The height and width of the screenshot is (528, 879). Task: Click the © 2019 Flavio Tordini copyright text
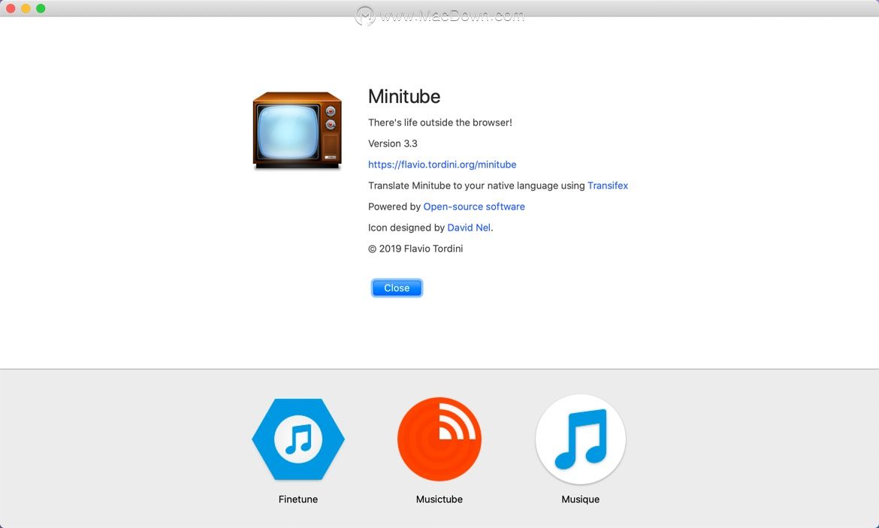(415, 249)
